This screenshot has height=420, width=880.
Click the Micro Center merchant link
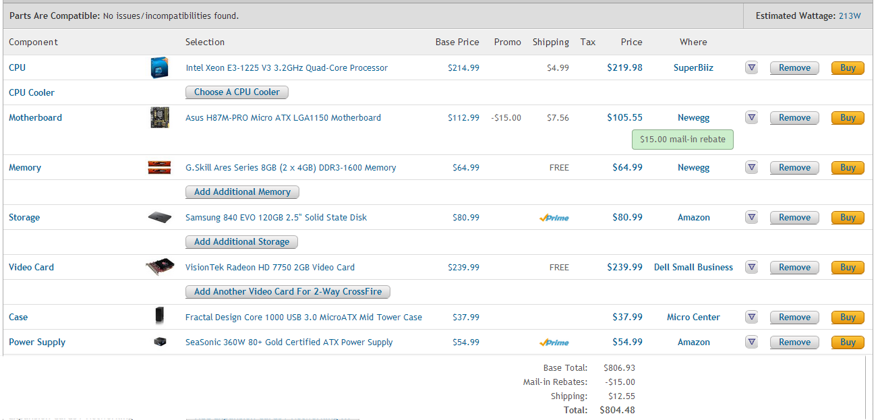tap(693, 317)
